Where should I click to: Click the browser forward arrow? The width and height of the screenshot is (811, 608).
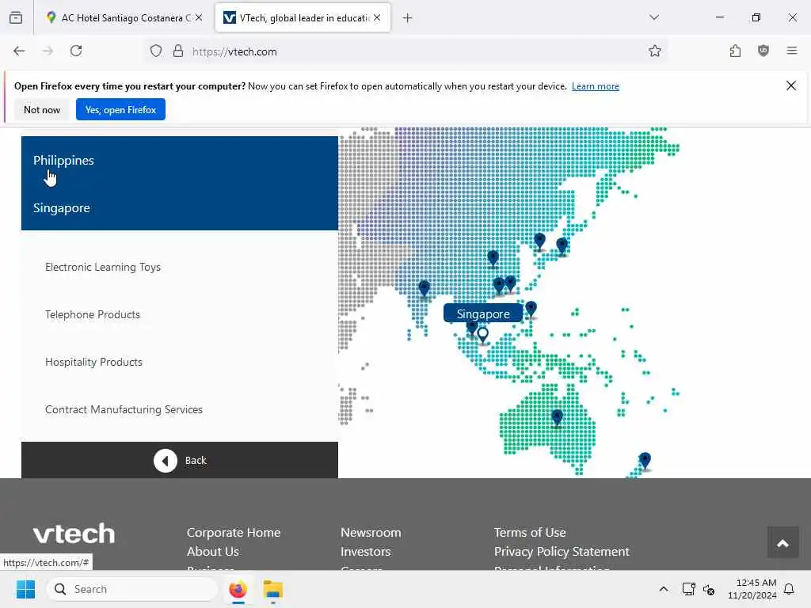coord(48,51)
